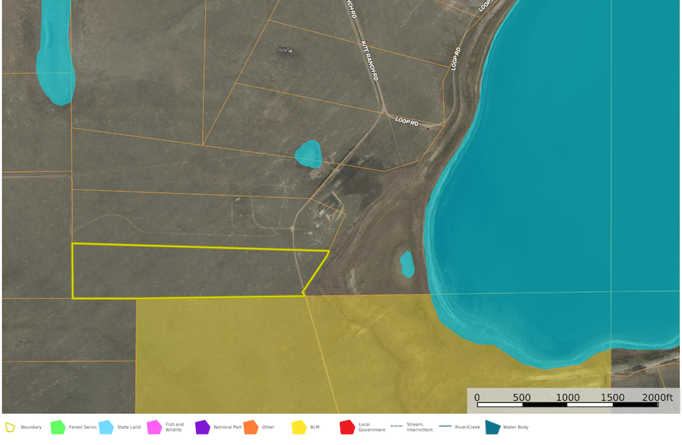Click the yellow Boundary legend icon
The height and width of the screenshot is (445, 682).
(10, 427)
